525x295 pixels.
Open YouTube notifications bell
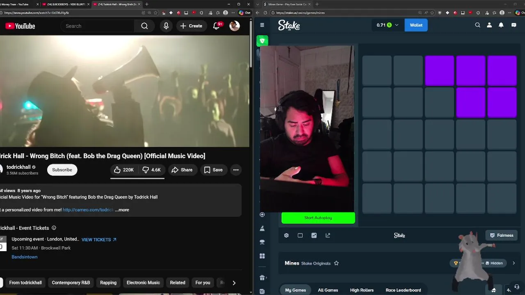(217, 26)
